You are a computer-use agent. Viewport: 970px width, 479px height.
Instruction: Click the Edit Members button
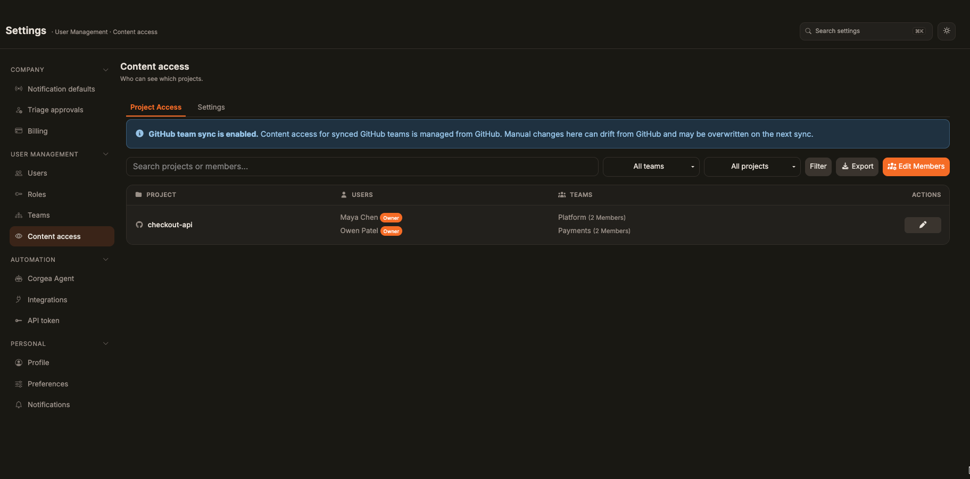[916, 167]
